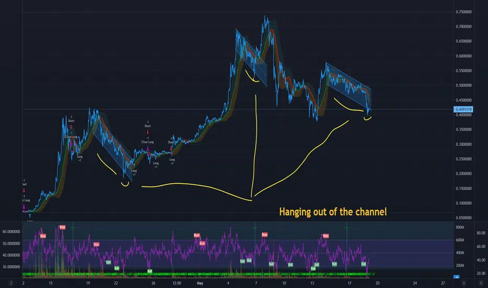Screen dimensions: 488x288
Task: Click date '27' on the time axis
Action: [x=443, y=283]
